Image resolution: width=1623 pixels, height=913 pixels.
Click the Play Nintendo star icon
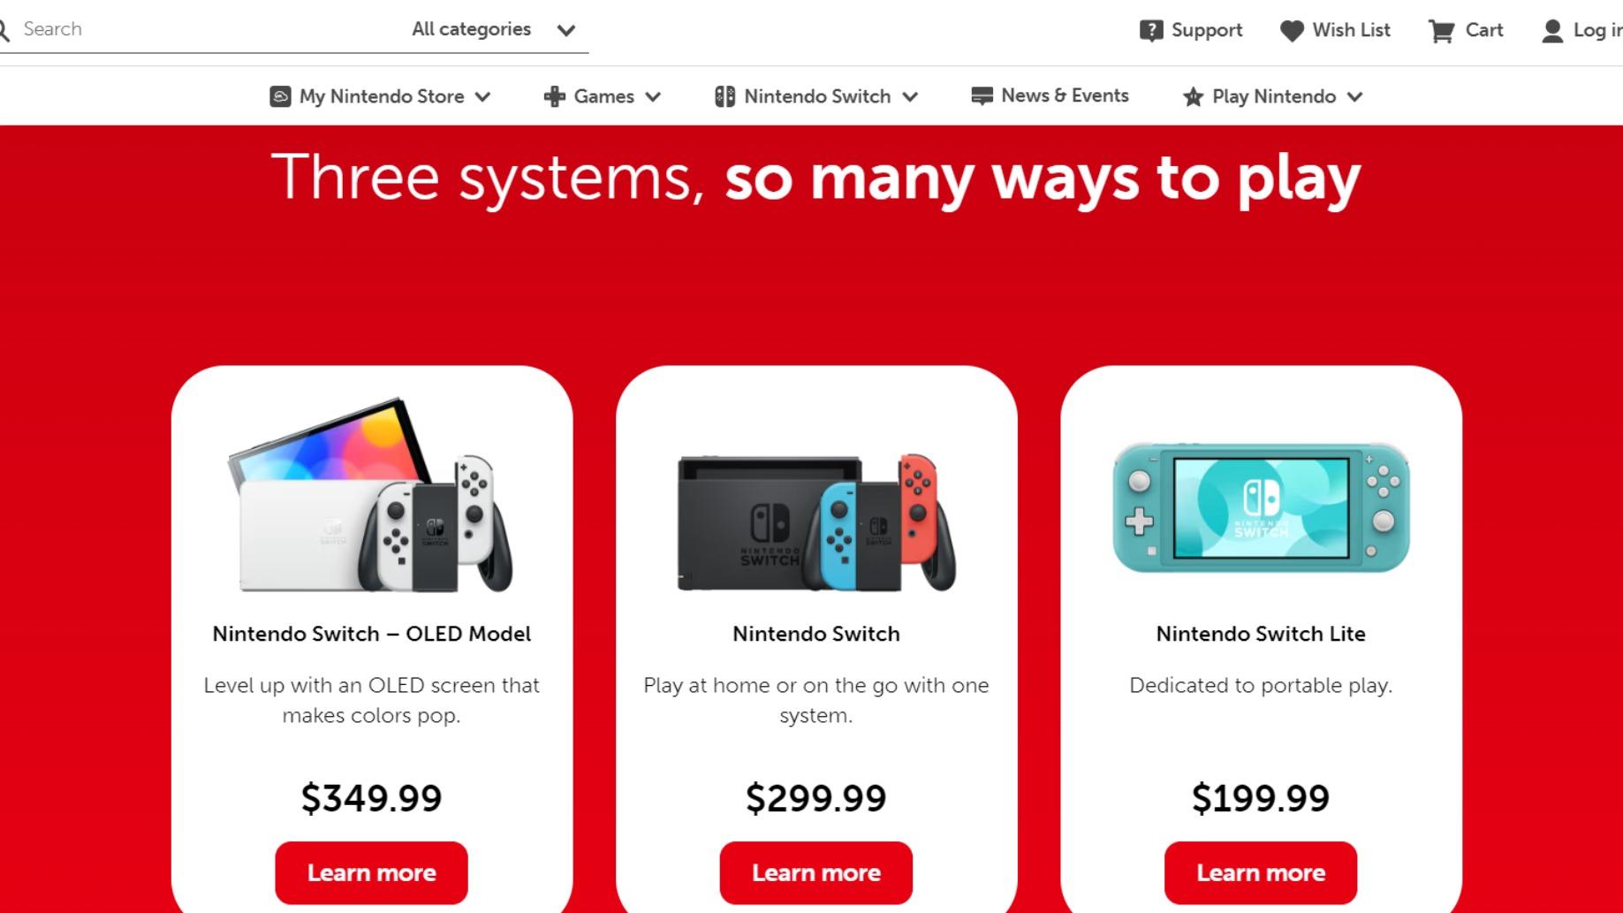click(x=1194, y=96)
